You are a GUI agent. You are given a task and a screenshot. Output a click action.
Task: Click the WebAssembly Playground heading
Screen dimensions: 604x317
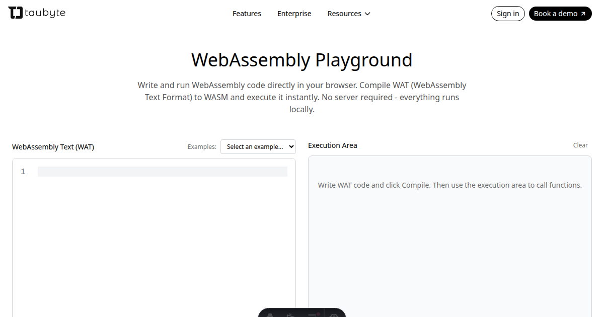(x=302, y=60)
